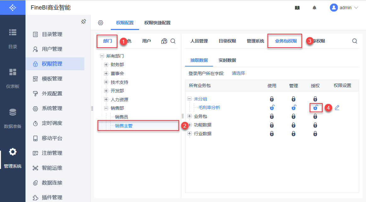Expand the 财务部 department node
Image resolution: width=366 pixels, height=202 pixels.
106,65
